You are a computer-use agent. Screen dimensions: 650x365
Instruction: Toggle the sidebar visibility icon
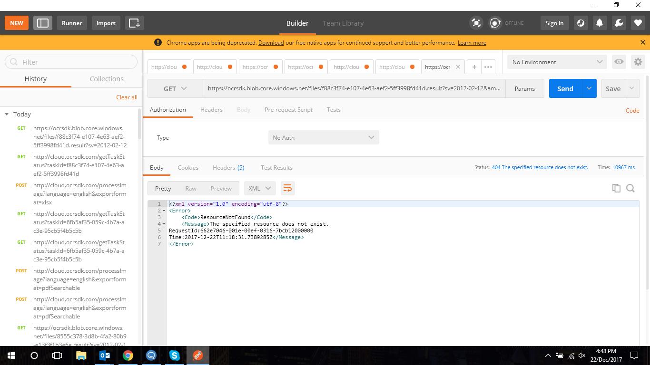42,22
